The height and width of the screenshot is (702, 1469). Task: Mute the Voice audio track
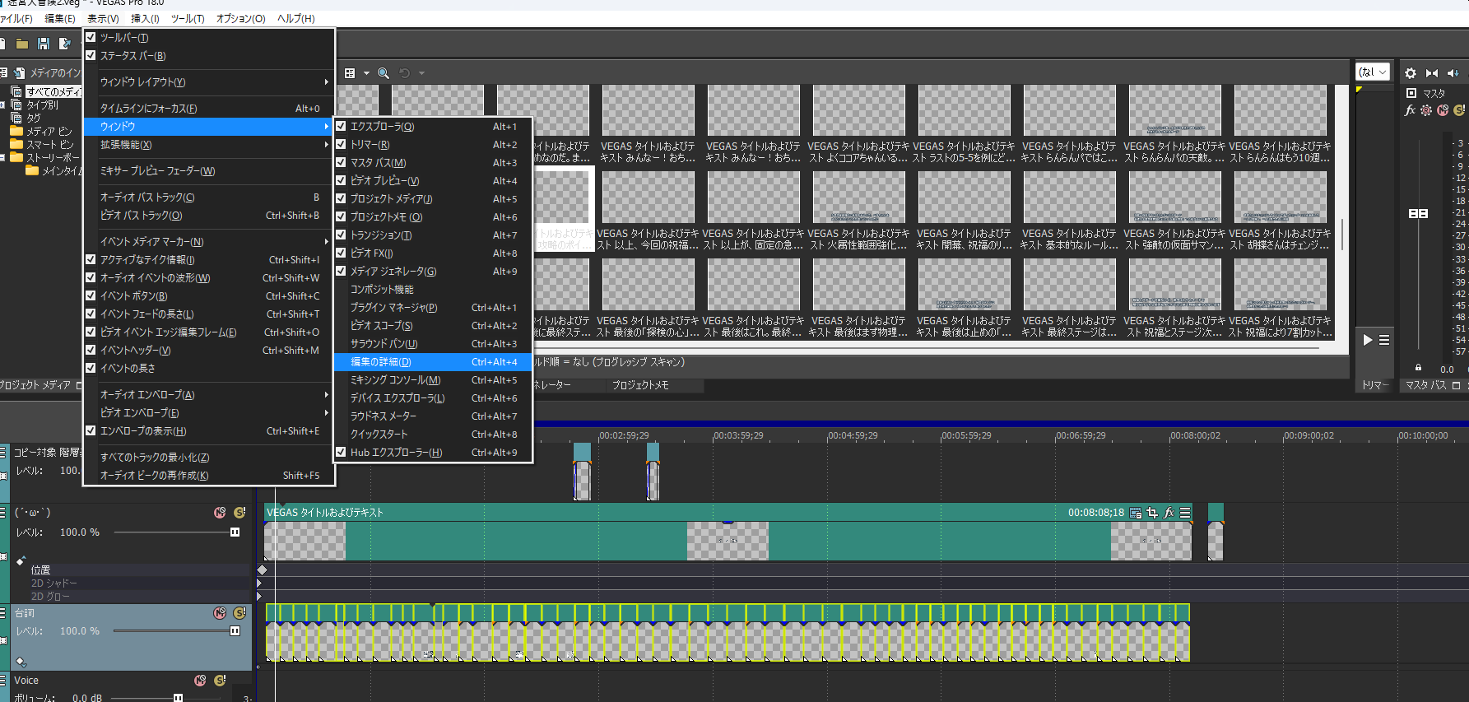[200, 680]
